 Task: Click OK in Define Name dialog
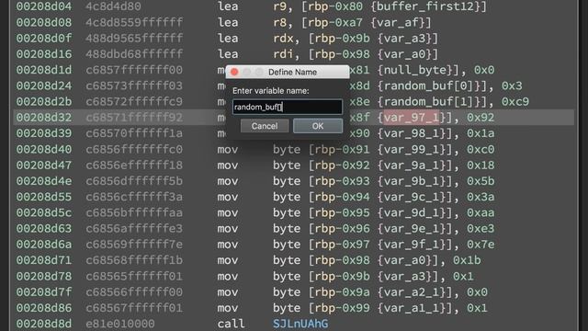coord(318,126)
